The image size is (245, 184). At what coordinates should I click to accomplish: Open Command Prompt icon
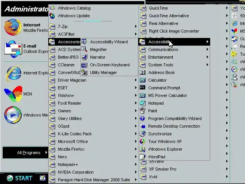[142, 87]
